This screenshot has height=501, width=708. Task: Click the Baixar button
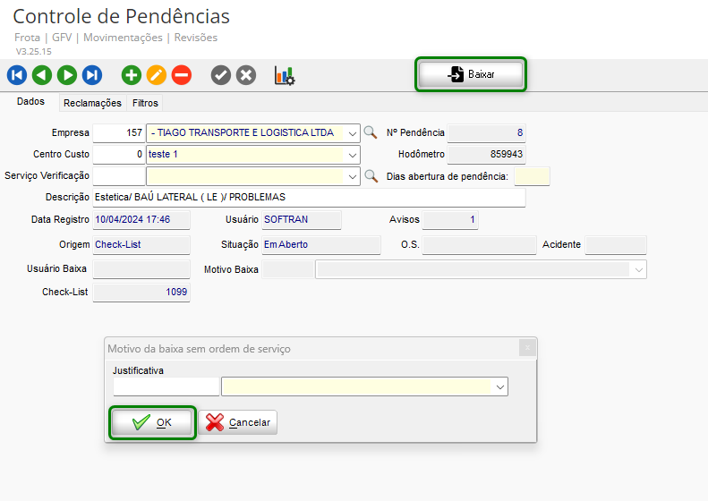pyautogui.click(x=471, y=74)
